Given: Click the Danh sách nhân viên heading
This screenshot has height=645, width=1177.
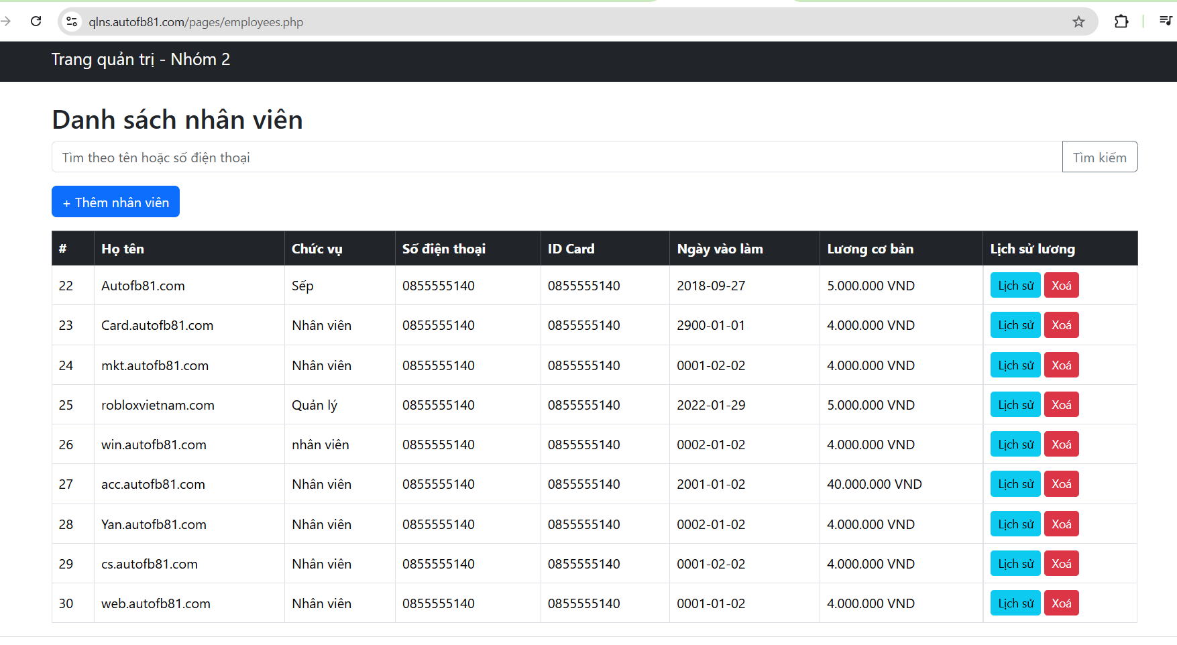Looking at the screenshot, I should (x=177, y=119).
